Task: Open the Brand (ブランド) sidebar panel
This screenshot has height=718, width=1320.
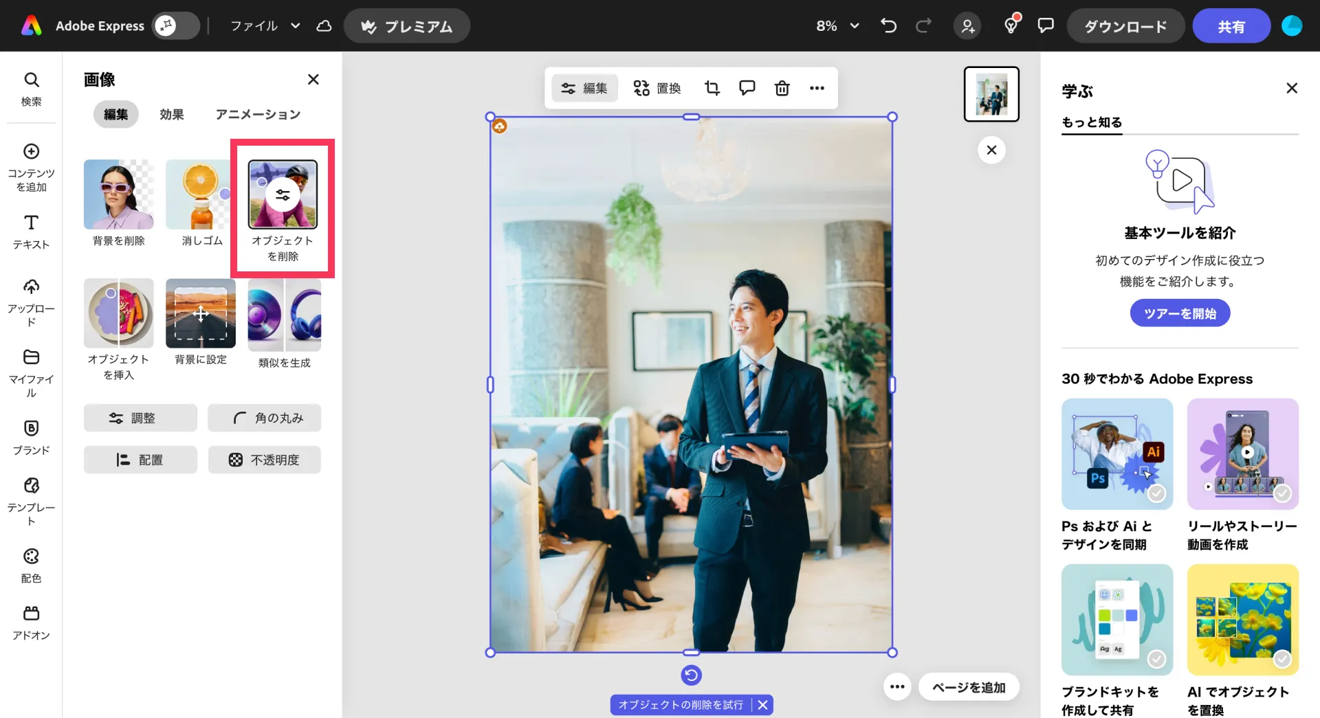Action: [x=31, y=437]
